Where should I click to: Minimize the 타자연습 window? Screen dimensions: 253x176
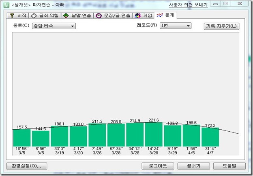[x=216, y=4]
